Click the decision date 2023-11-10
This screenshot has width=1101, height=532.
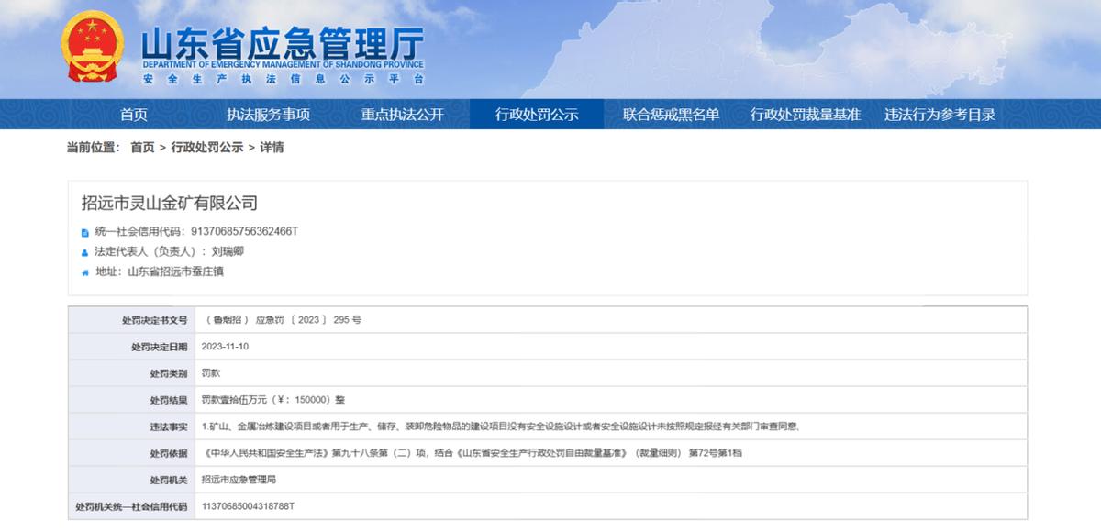coord(225,347)
